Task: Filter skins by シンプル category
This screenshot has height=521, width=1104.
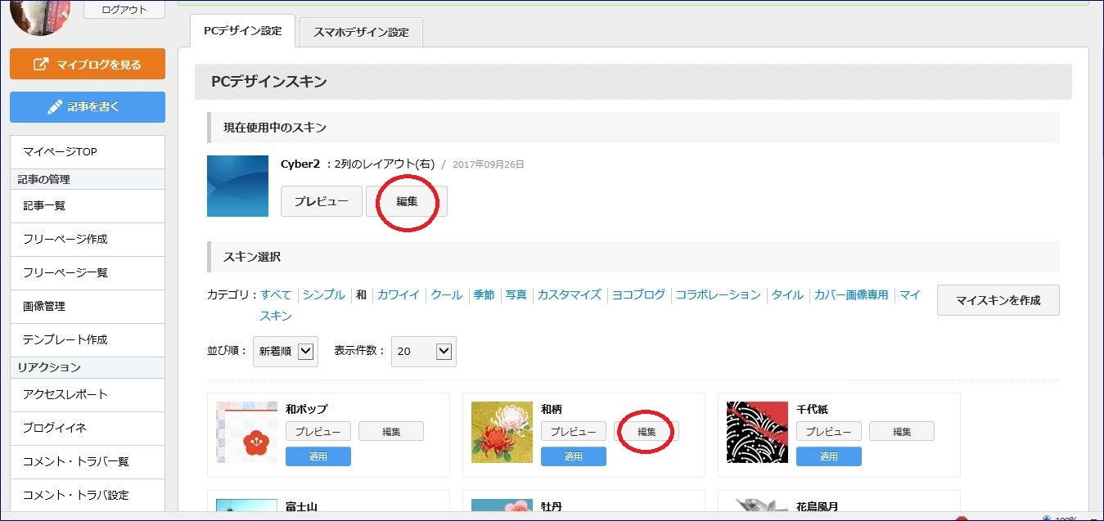Action: [x=324, y=294]
